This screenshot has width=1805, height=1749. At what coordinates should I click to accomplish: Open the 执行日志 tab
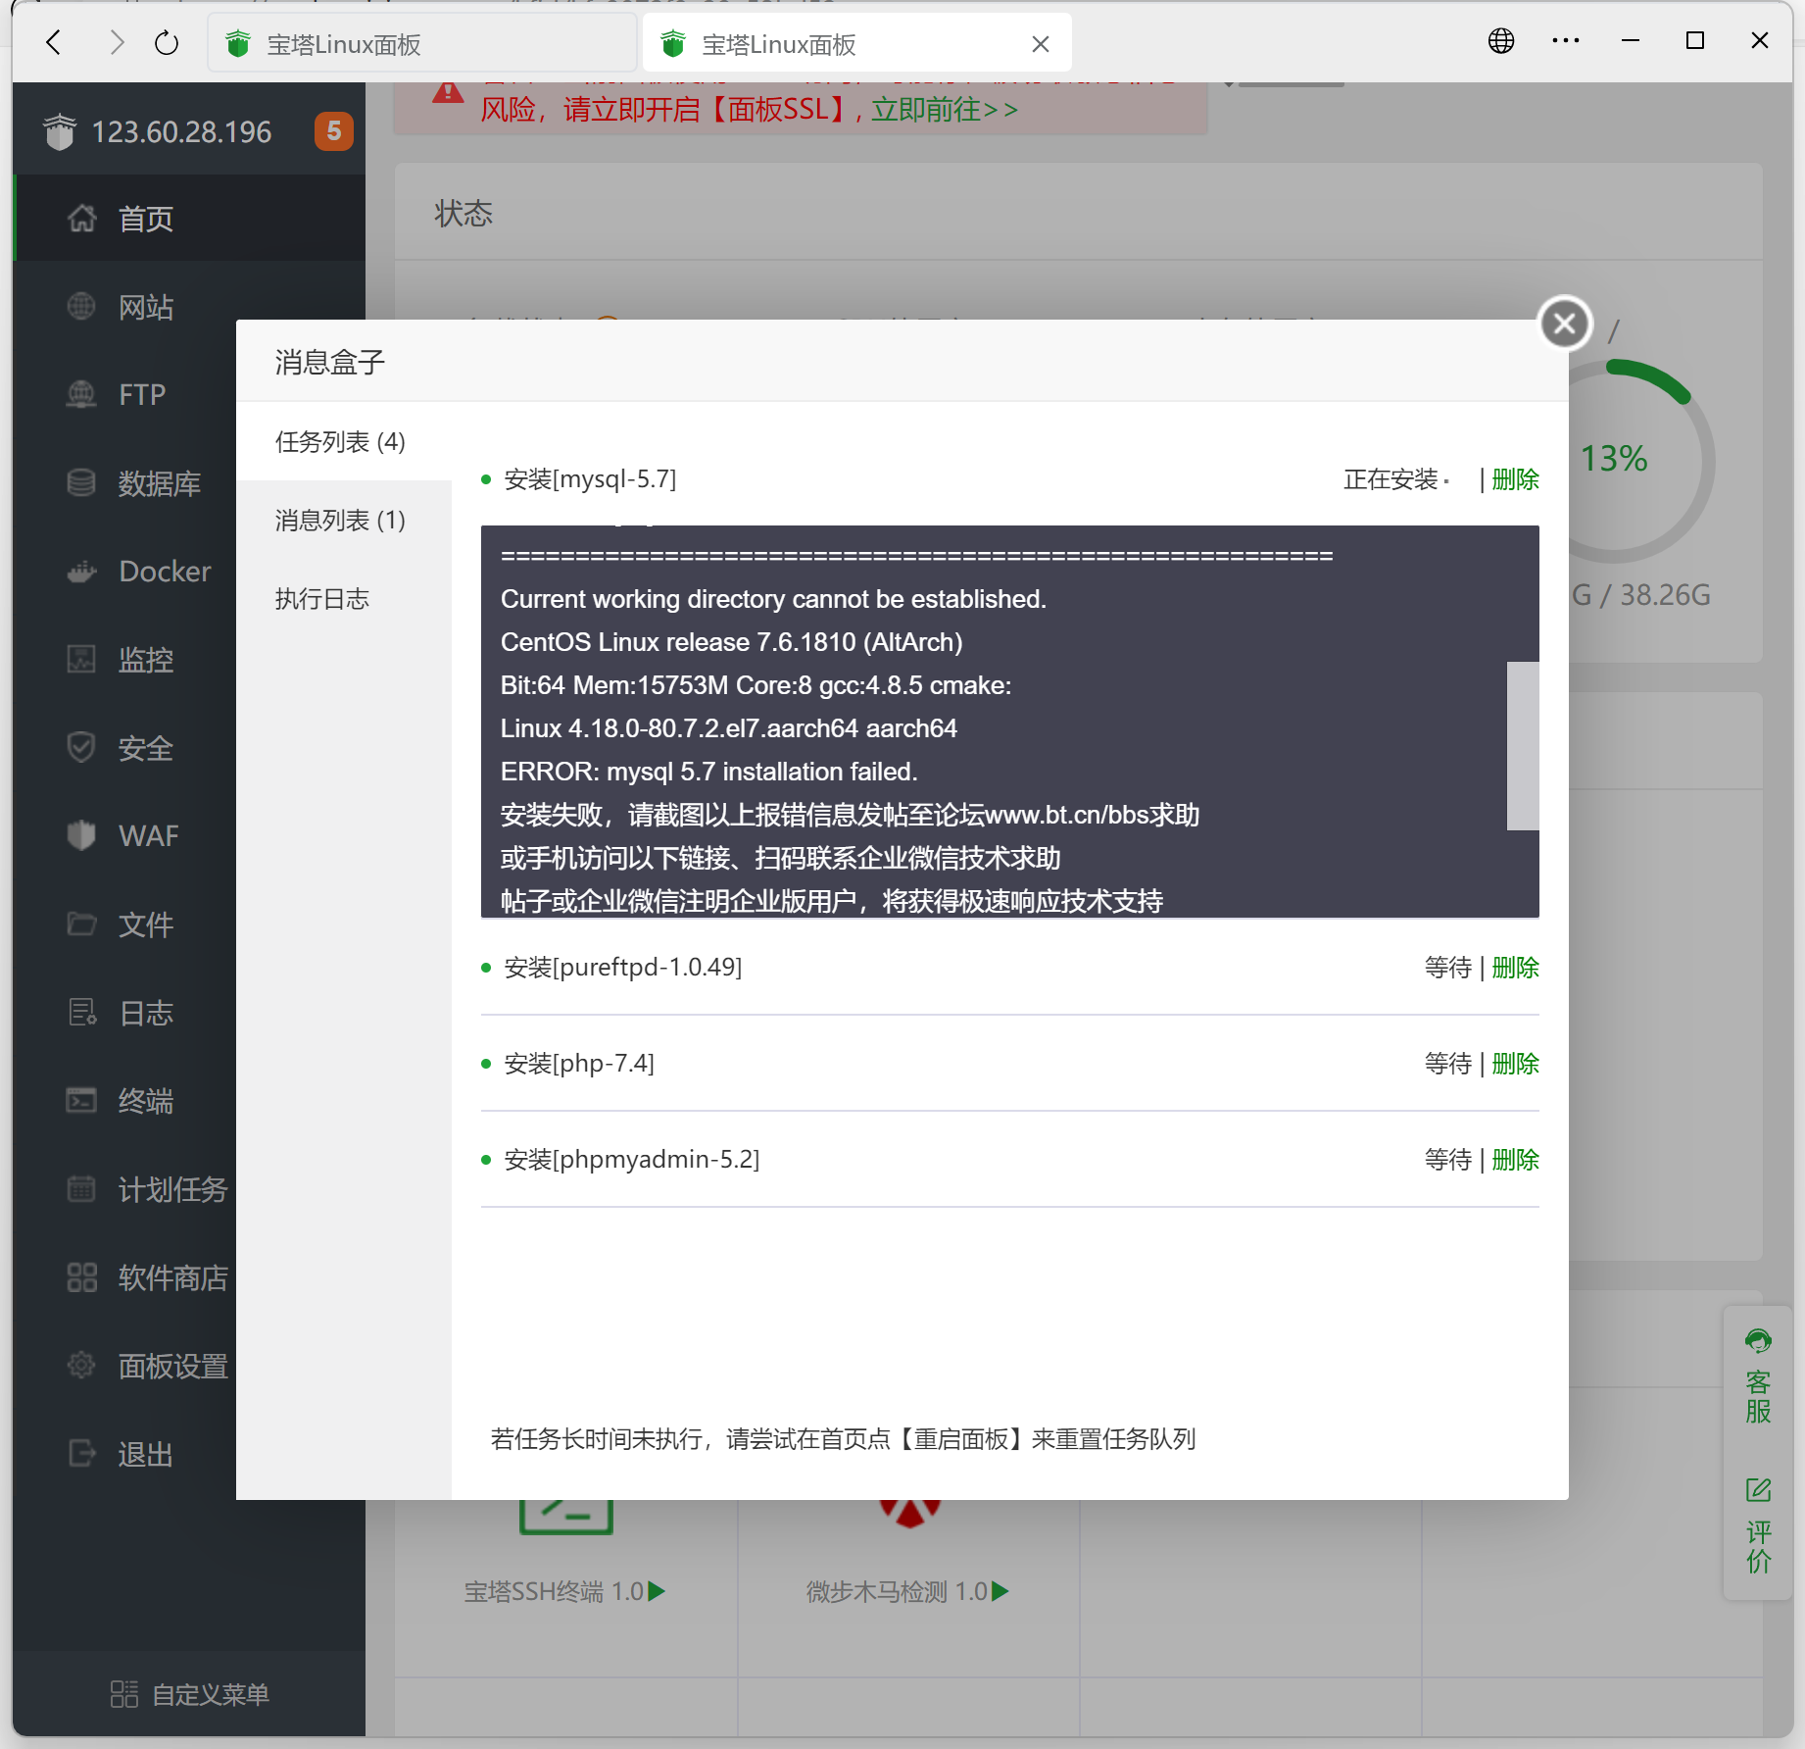(343, 598)
